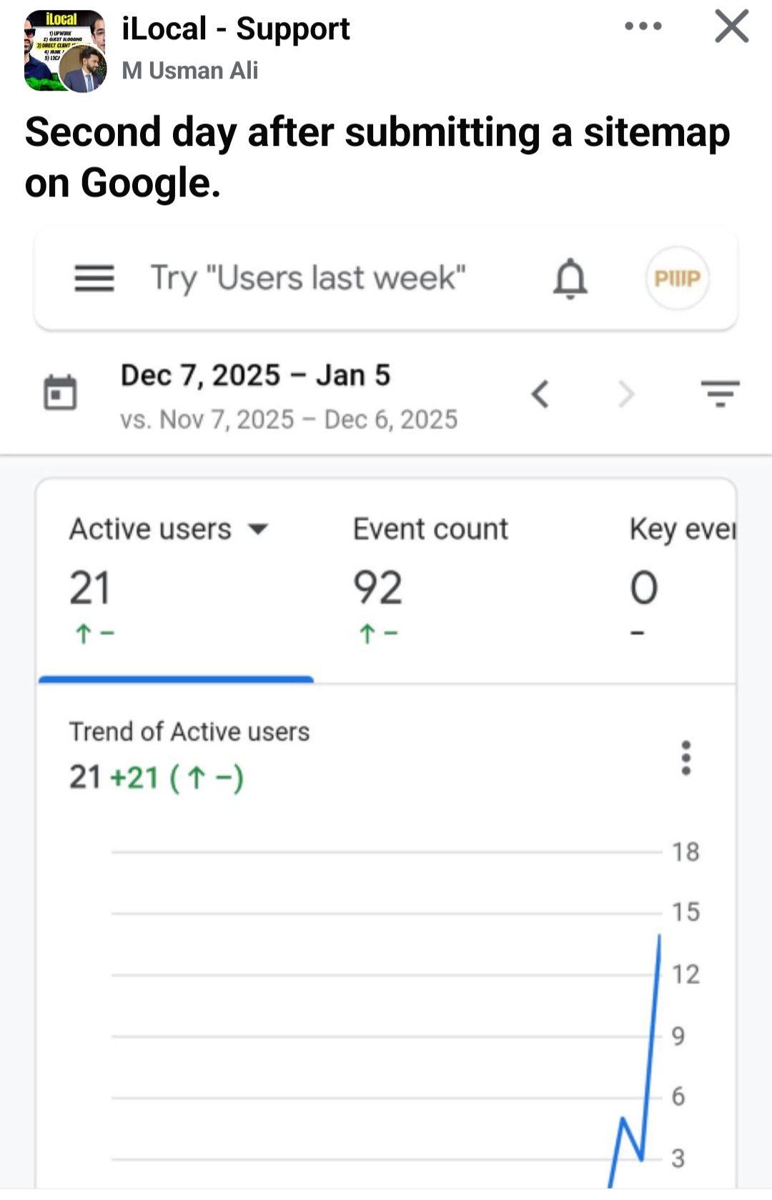Open the filter options icon
The width and height of the screenshot is (772, 1200).
720,393
